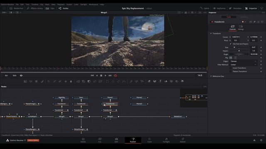Go to the Color page
This screenshot has height=149, width=266.
pyautogui.click(x=150, y=140)
